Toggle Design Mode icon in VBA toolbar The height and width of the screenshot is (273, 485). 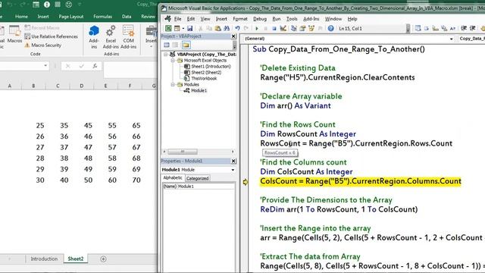[283, 29]
